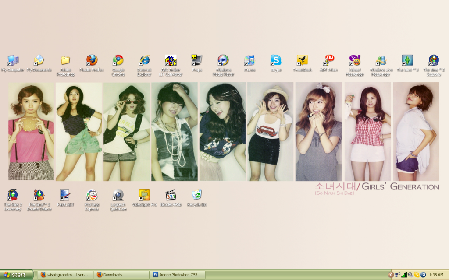Open the Windows Start menu
Viewport: 449px width, 280px height.
[x=17, y=275]
